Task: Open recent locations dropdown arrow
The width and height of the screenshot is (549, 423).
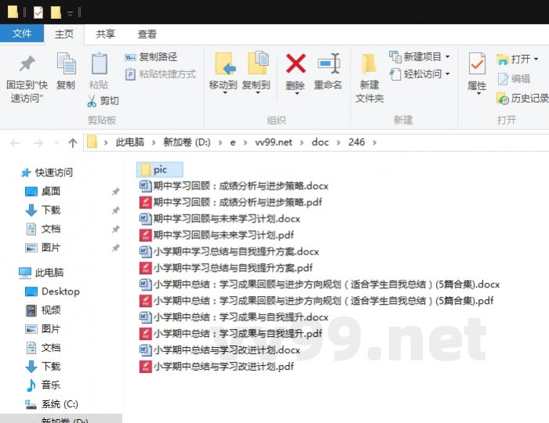Action: pyautogui.click(x=56, y=143)
